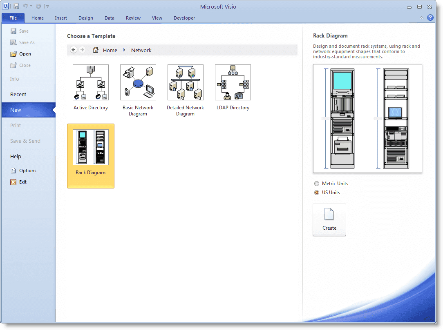The width and height of the screenshot is (443, 330).
Task: Restore down the Visio window
Action: (x=420, y=7)
